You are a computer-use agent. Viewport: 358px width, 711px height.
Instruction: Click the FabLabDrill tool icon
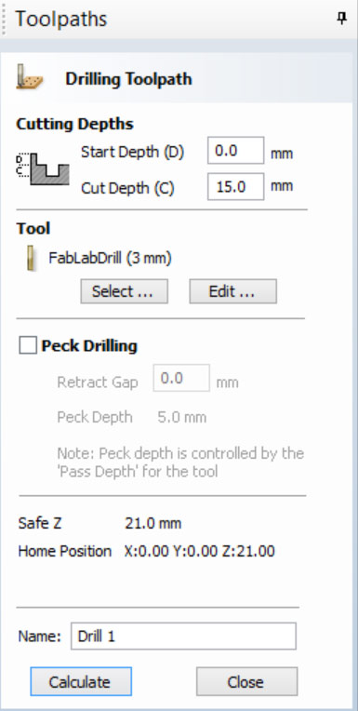(31, 259)
